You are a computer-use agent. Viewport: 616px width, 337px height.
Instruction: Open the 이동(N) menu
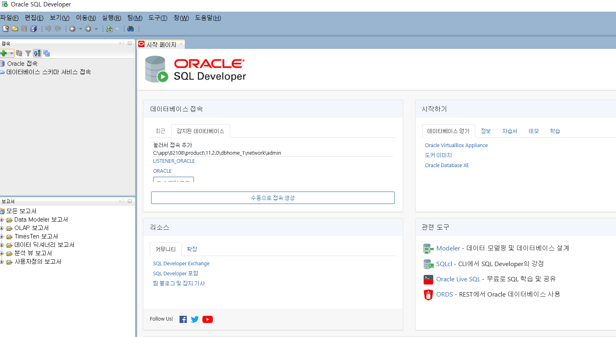pos(86,18)
